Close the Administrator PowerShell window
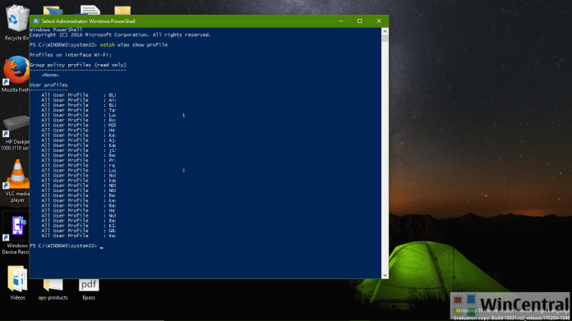Image resolution: width=572 pixels, height=321 pixels. click(379, 21)
